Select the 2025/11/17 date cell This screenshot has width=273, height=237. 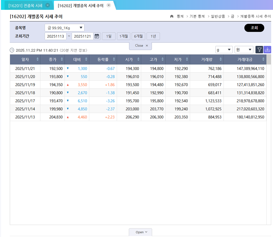point(25,101)
